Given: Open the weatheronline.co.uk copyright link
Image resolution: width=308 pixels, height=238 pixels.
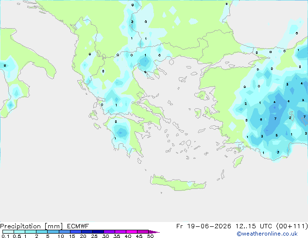Looking at the screenshot, I should click(x=267, y=234).
